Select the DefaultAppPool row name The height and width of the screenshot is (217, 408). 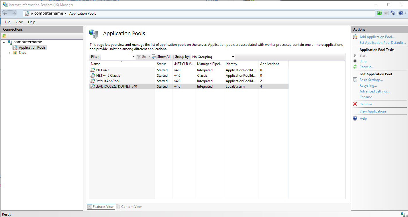click(x=107, y=81)
